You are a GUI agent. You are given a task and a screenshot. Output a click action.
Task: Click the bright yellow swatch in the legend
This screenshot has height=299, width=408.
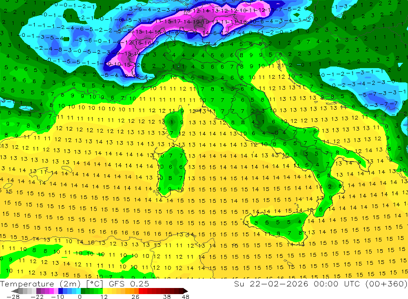[x=105, y=291]
